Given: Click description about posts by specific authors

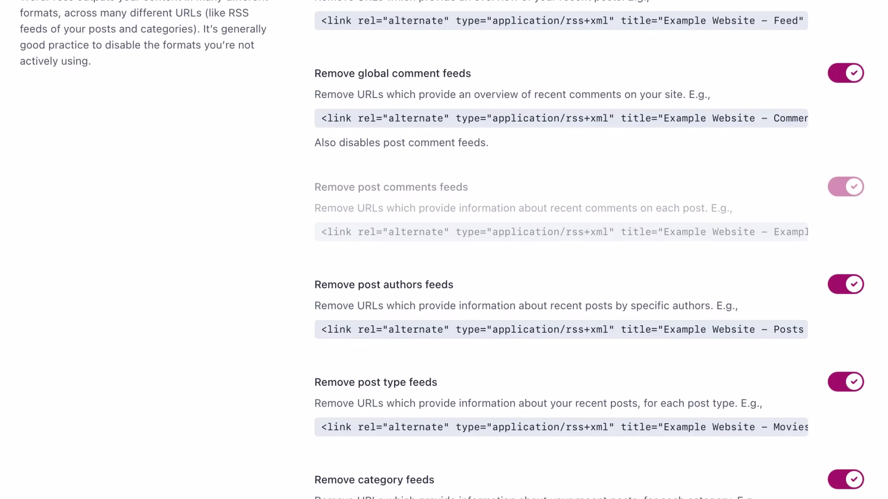Looking at the screenshot, I should tap(526, 306).
